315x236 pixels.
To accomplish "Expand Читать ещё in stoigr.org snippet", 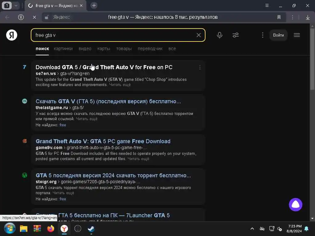I will click(63, 193).
